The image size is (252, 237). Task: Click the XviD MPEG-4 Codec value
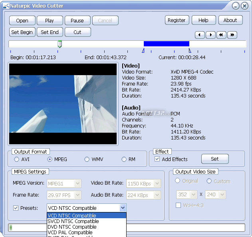click(192, 72)
